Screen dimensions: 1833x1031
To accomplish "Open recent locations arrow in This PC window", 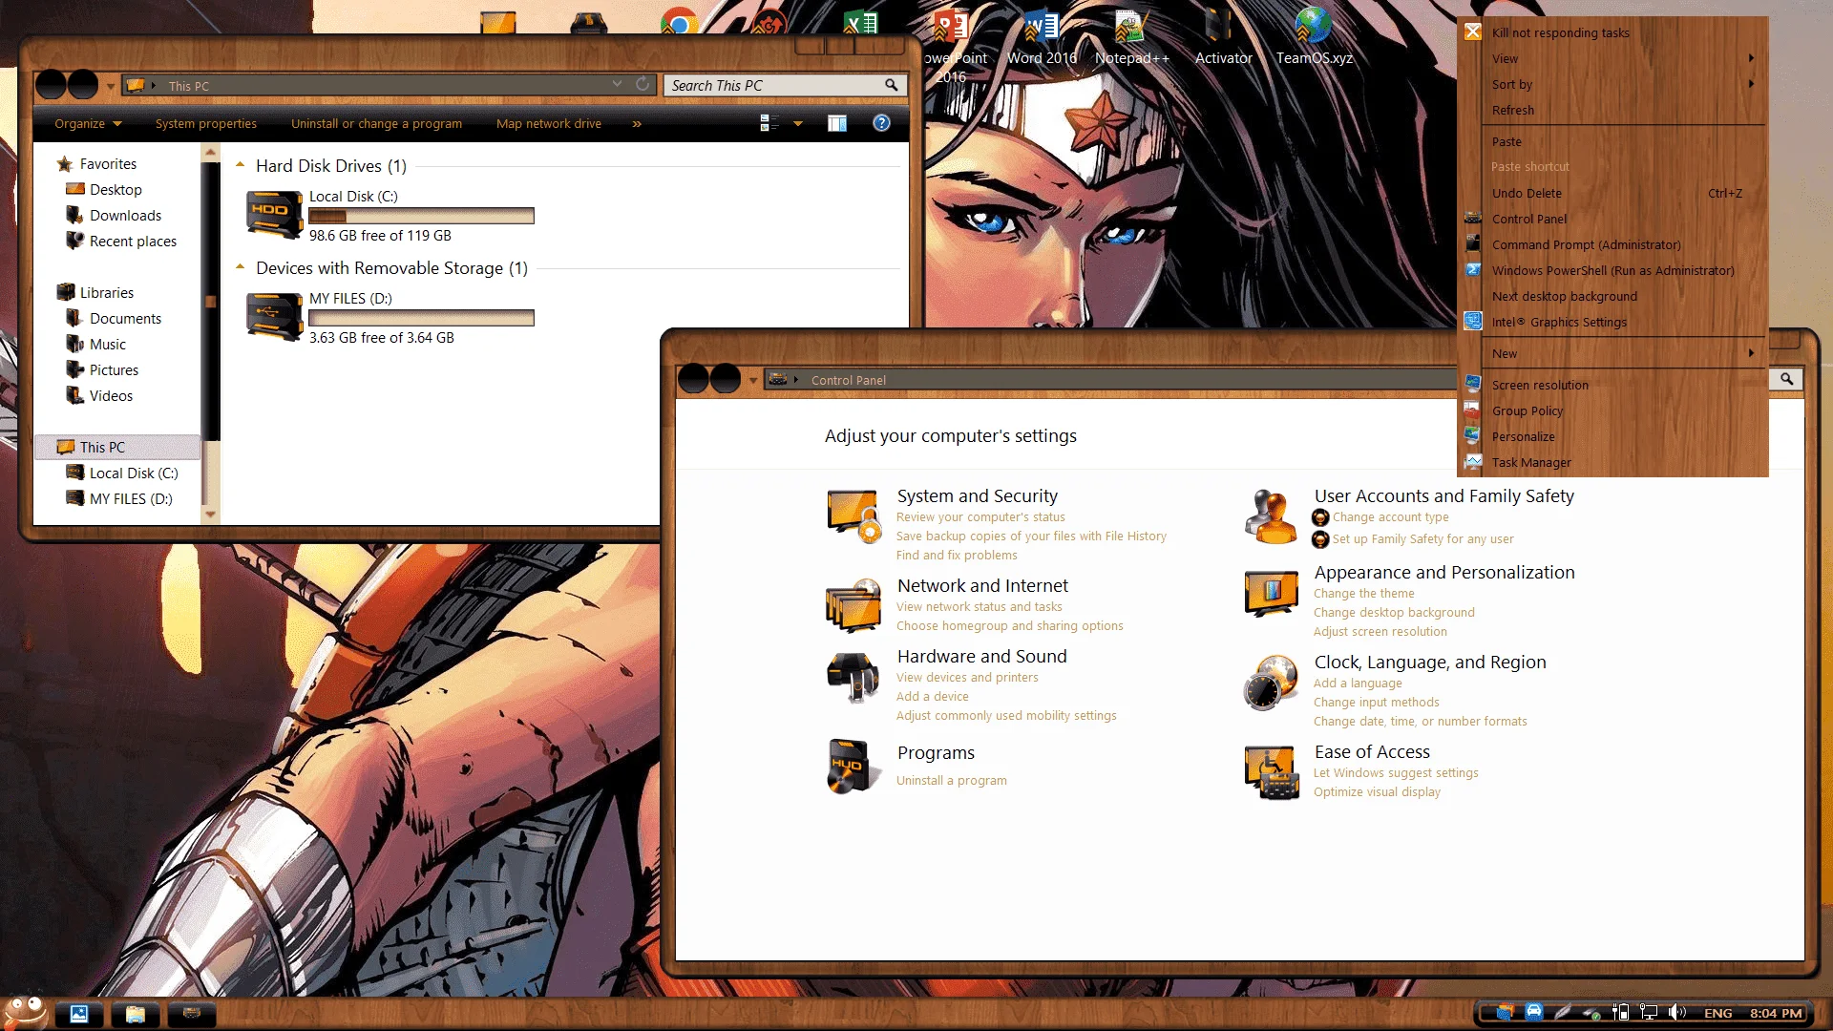I will coord(111,87).
